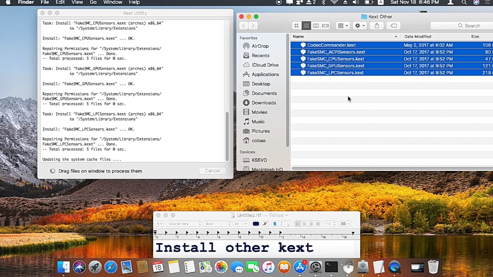Screen dimensions: 493x277
Task: Toggle bold in TextEdit toolbar
Action: 275,224
